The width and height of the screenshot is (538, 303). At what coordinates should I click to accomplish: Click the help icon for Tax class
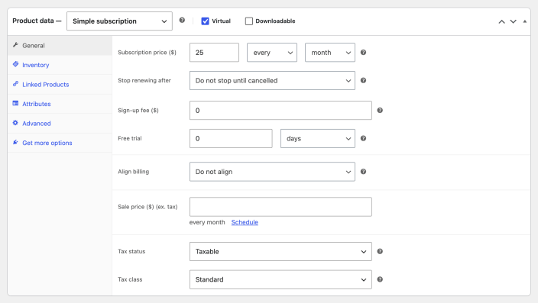pos(380,279)
